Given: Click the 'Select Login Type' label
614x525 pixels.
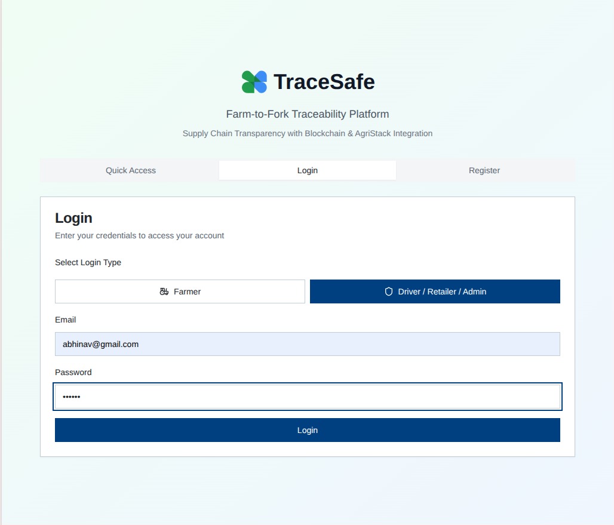Looking at the screenshot, I should 88,262.
